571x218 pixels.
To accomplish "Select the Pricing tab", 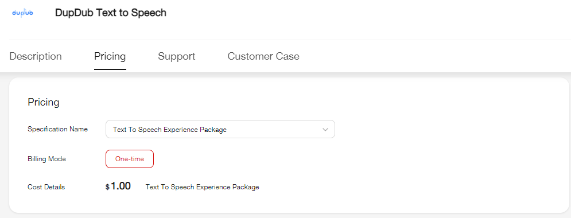I will 110,56.
